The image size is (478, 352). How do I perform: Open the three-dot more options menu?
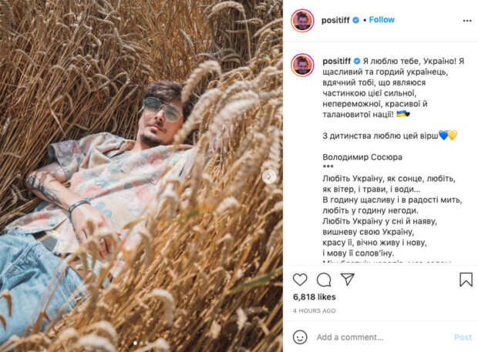coord(467,21)
